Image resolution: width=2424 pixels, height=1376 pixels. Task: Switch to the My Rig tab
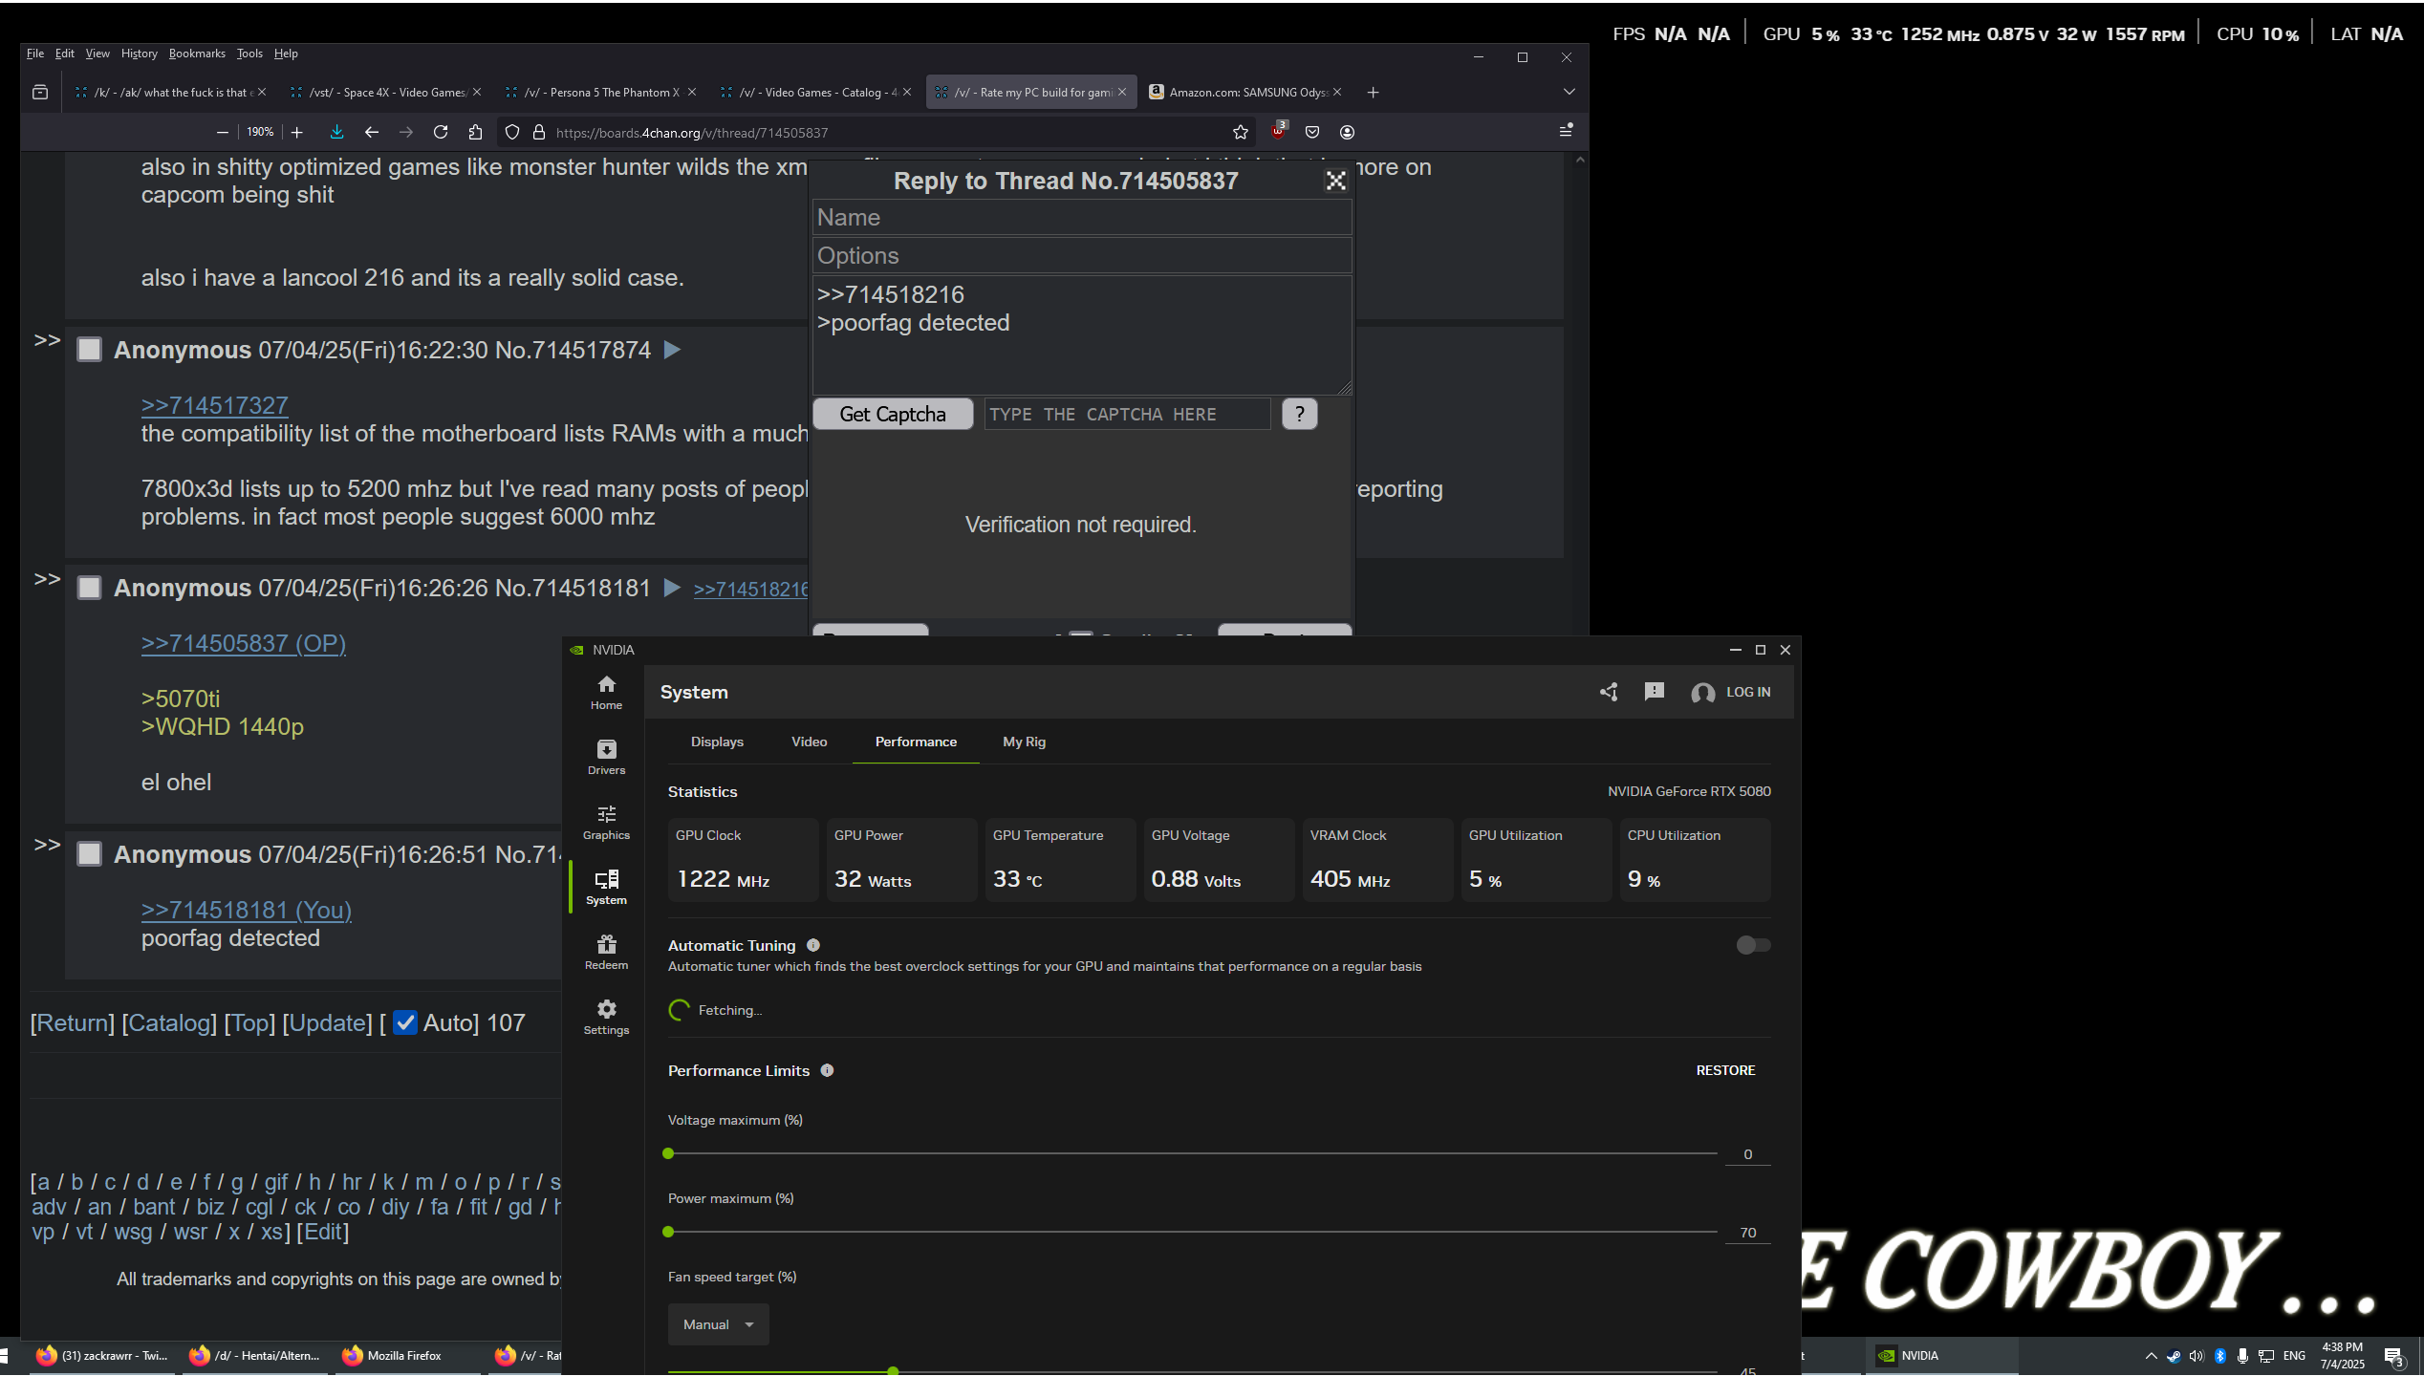(x=1024, y=742)
